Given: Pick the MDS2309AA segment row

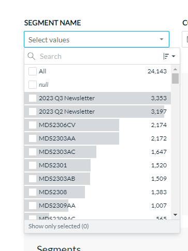Looking at the screenshot, I should (97, 206).
